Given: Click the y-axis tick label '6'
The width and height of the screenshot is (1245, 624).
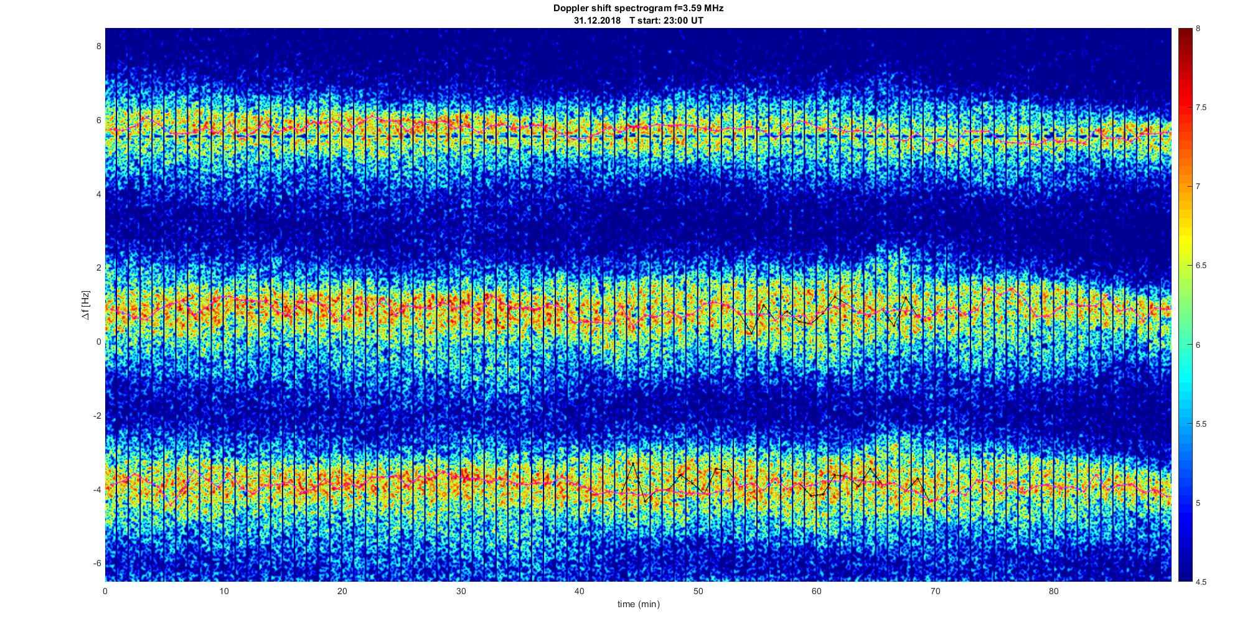Looking at the screenshot, I should click(x=98, y=120).
